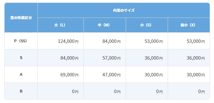Select the S grade row label

tap(21, 58)
